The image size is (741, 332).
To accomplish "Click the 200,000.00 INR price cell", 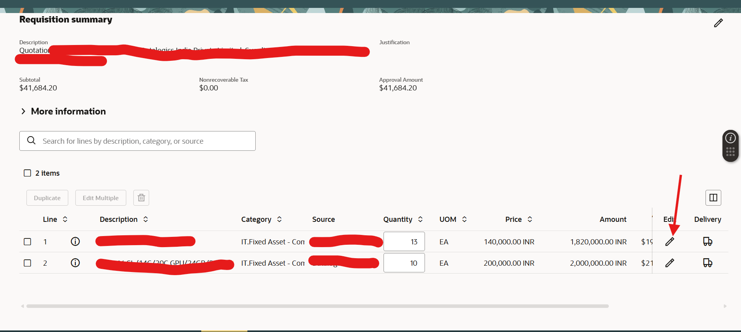I will point(509,263).
